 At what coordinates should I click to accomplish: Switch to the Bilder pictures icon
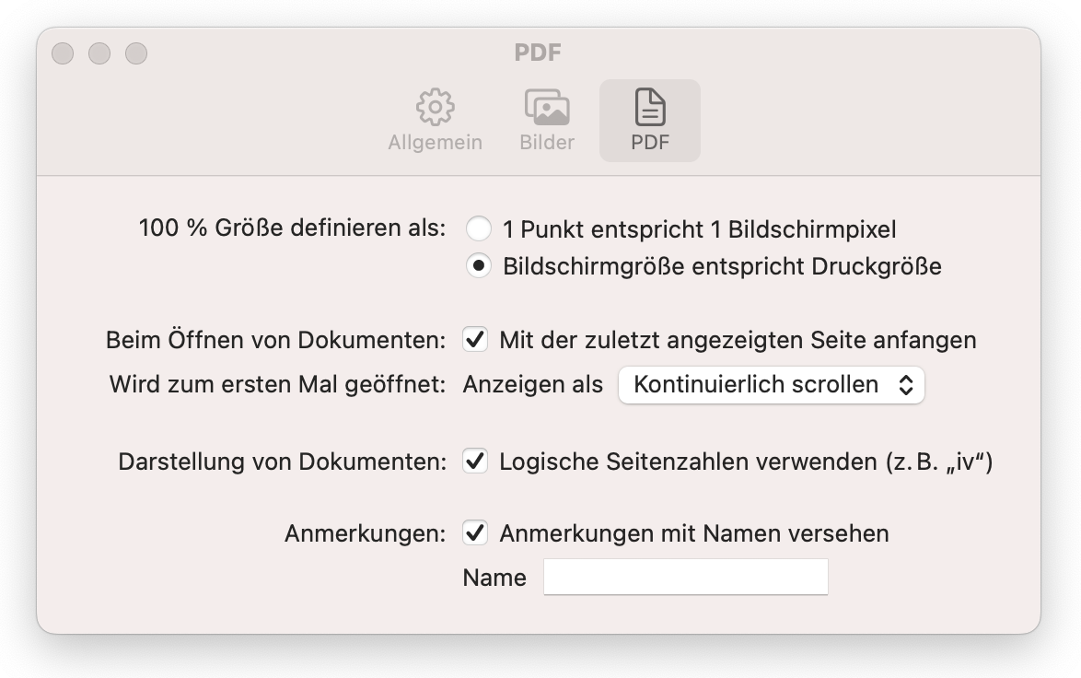pos(547,108)
